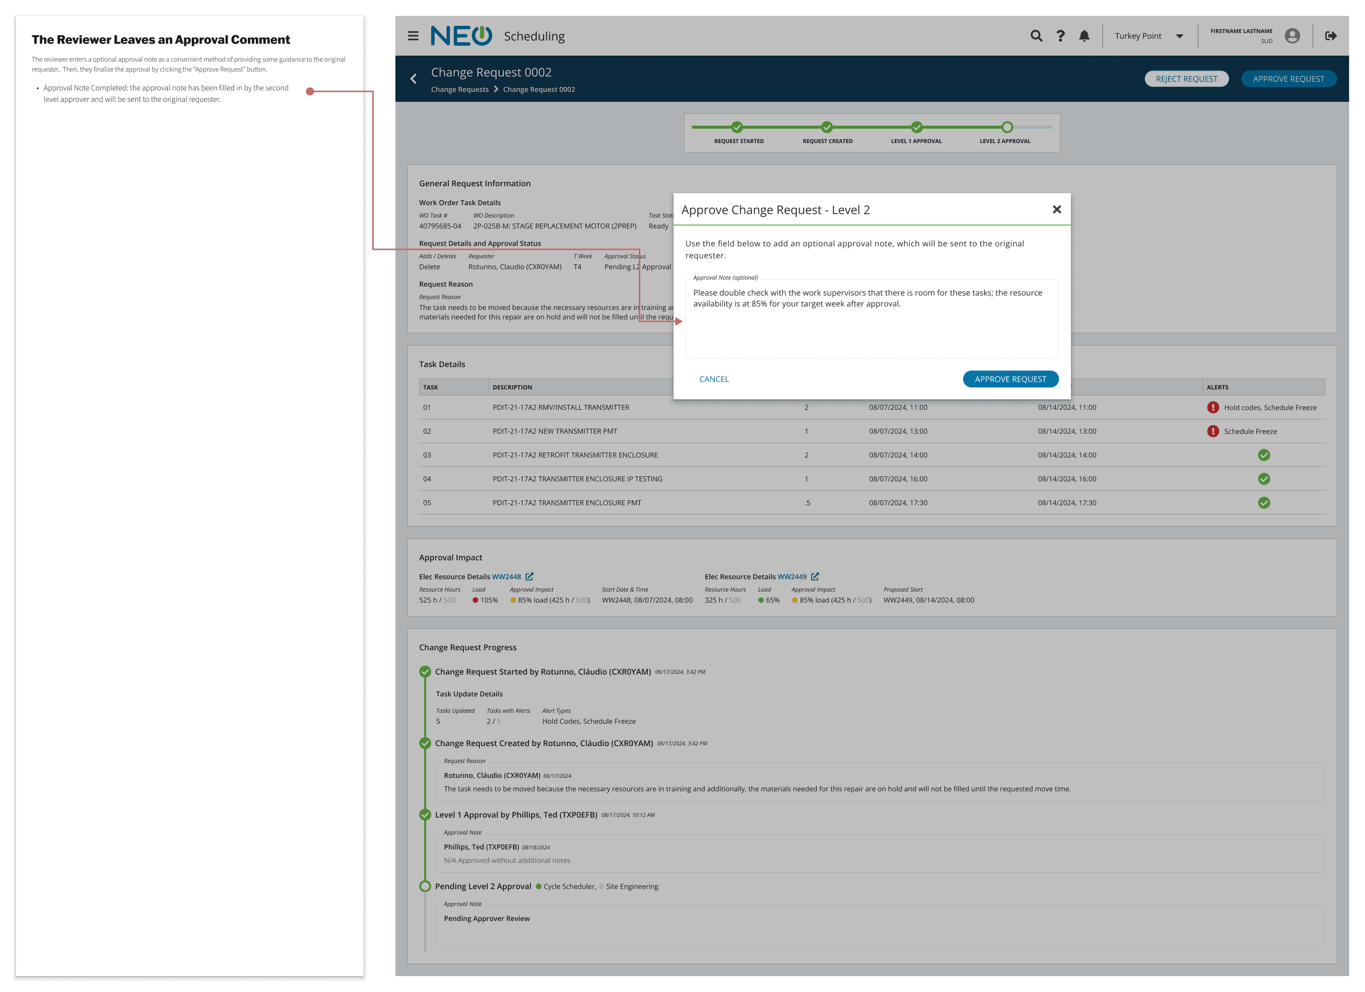Click the Level 2 Approval progress step
This screenshot has height=992, width=1365.
click(x=1007, y=128)
